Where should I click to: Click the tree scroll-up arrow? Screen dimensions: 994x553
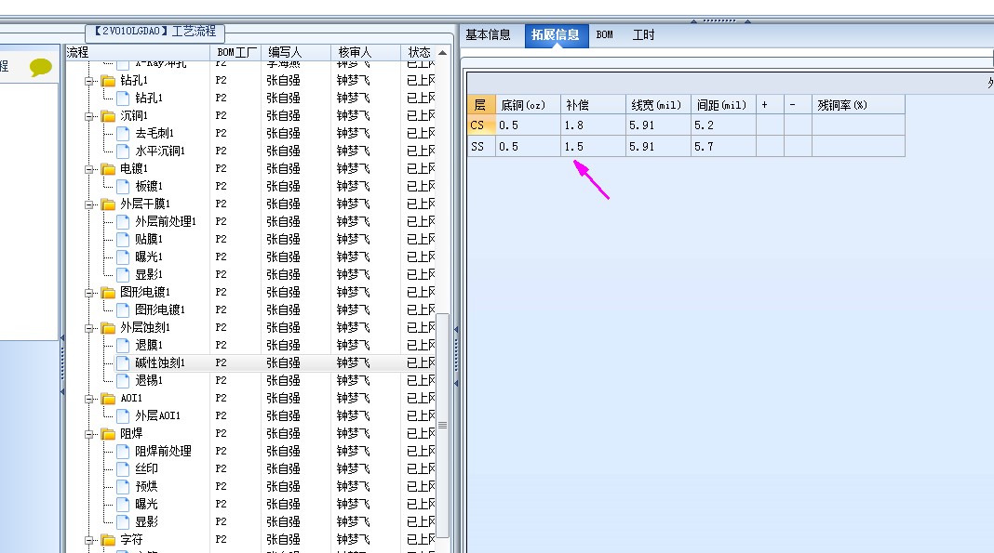pos(442,52)
